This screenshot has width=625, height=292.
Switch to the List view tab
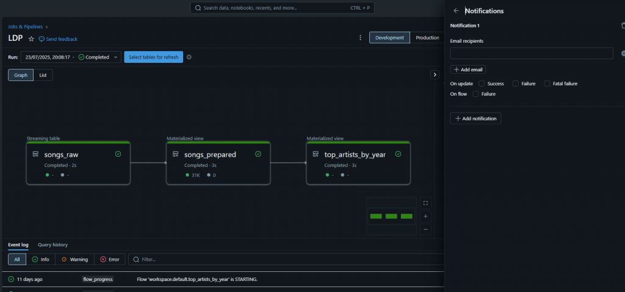click(x=43, y=75)
